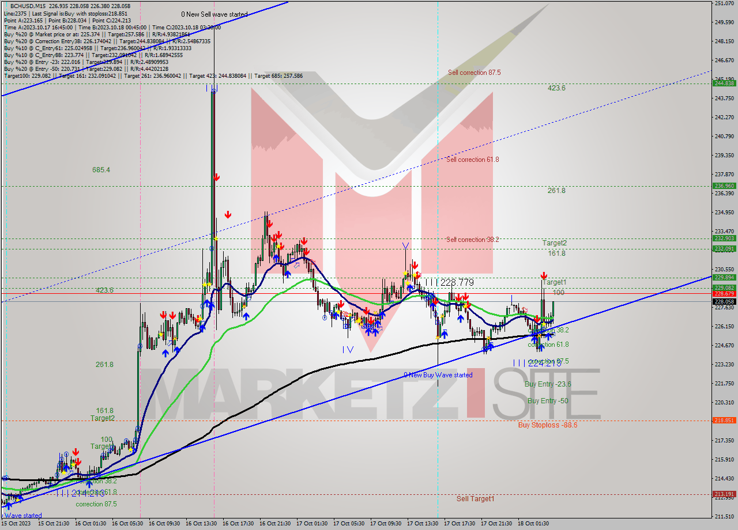Screen dimensions: 738x530
Task: Click the green 229.894 price tag
Action: (x=724, y=278)
